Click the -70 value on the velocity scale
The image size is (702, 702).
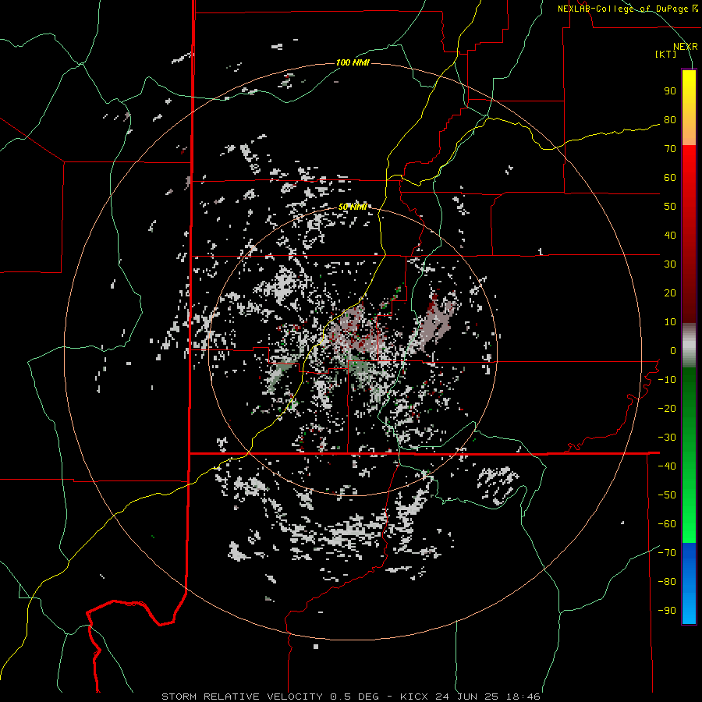pyautogui.click(x=667, y=553)
